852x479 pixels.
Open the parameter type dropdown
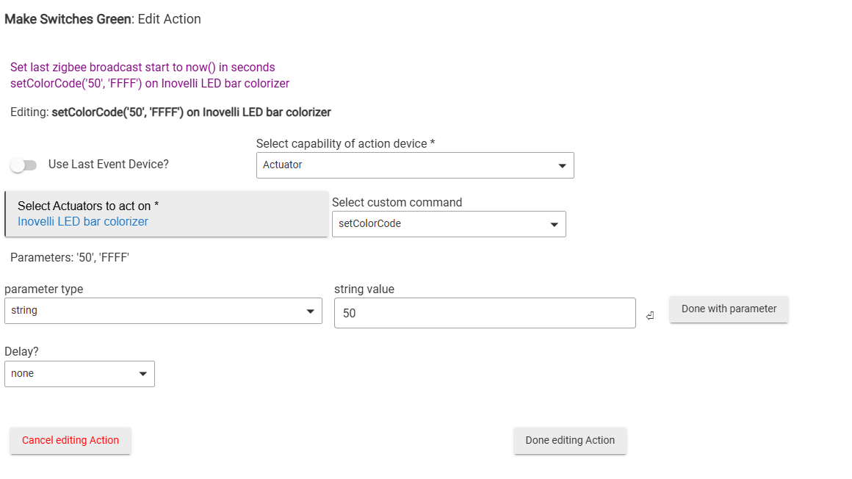(x=163, y=311)
